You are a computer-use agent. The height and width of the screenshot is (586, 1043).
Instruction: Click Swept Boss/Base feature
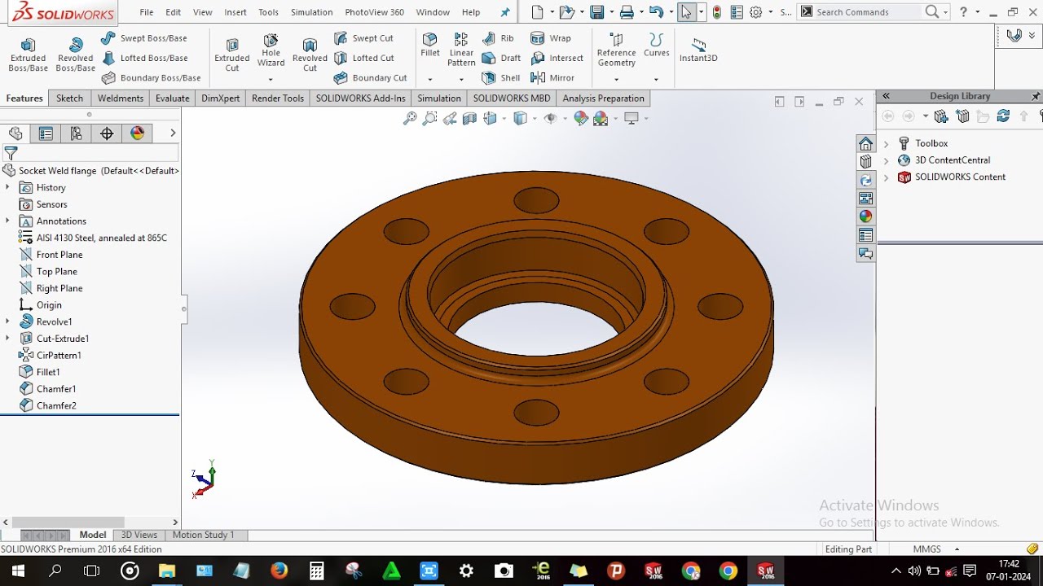click(144, 38)
